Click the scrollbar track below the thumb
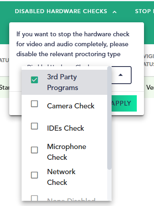The width and height of the screenshot is (154, 206). [109, 185]
